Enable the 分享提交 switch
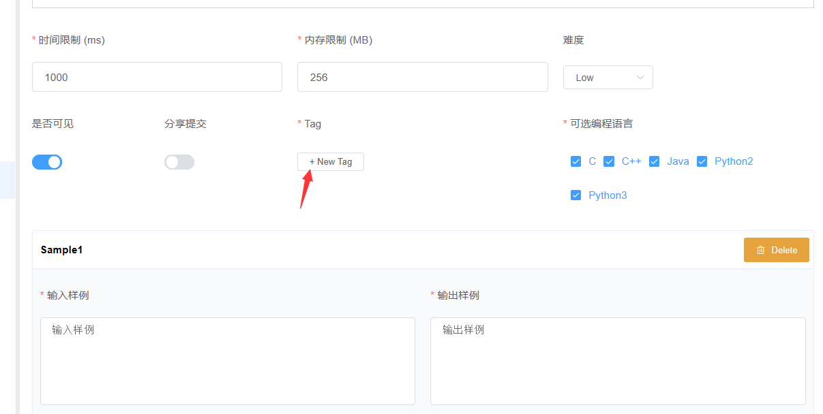 tap(179, 162)
